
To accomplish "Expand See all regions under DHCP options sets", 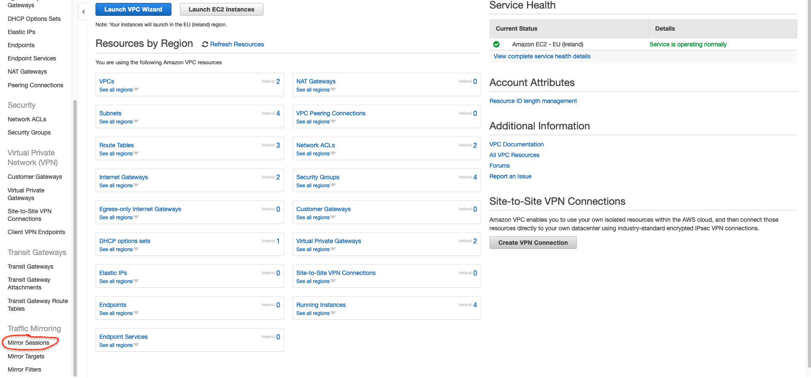I will (x=119, y=249).
